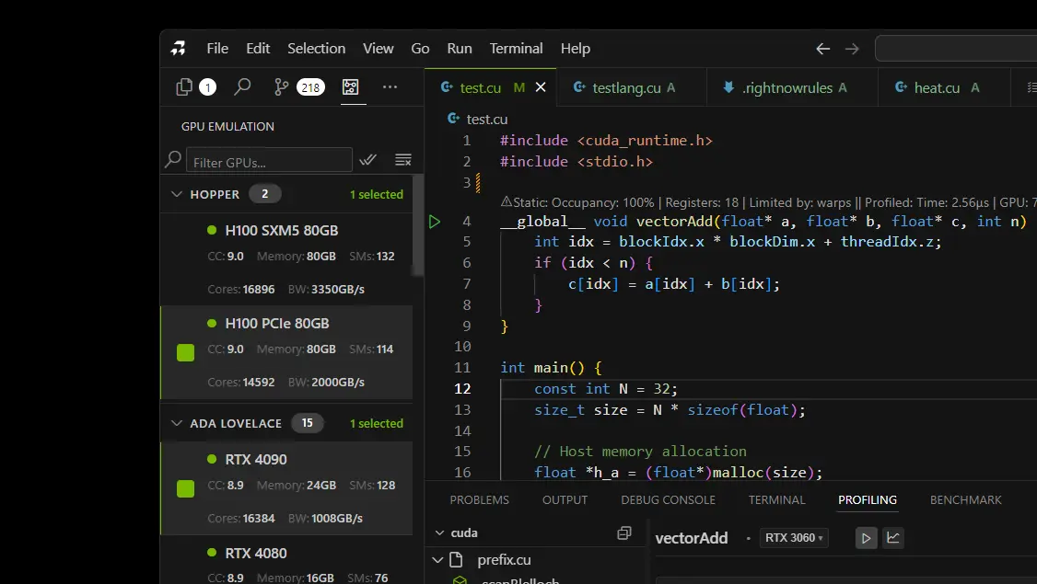Click the profiling run play button
1037x584 pixels.
(866, 538)
